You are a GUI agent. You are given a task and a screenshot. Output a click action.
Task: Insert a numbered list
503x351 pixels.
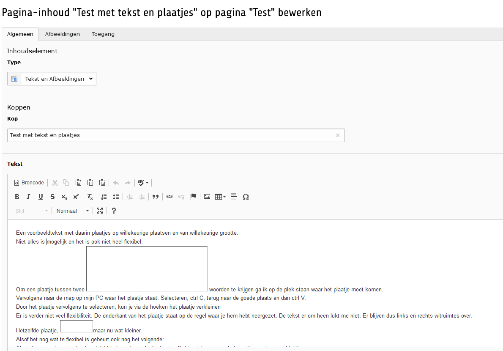point(104,197)
